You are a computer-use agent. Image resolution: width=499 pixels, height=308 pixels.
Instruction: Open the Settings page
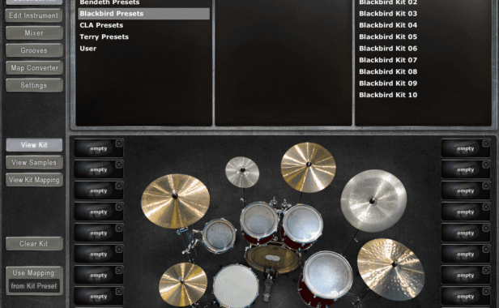pos(34,85)
